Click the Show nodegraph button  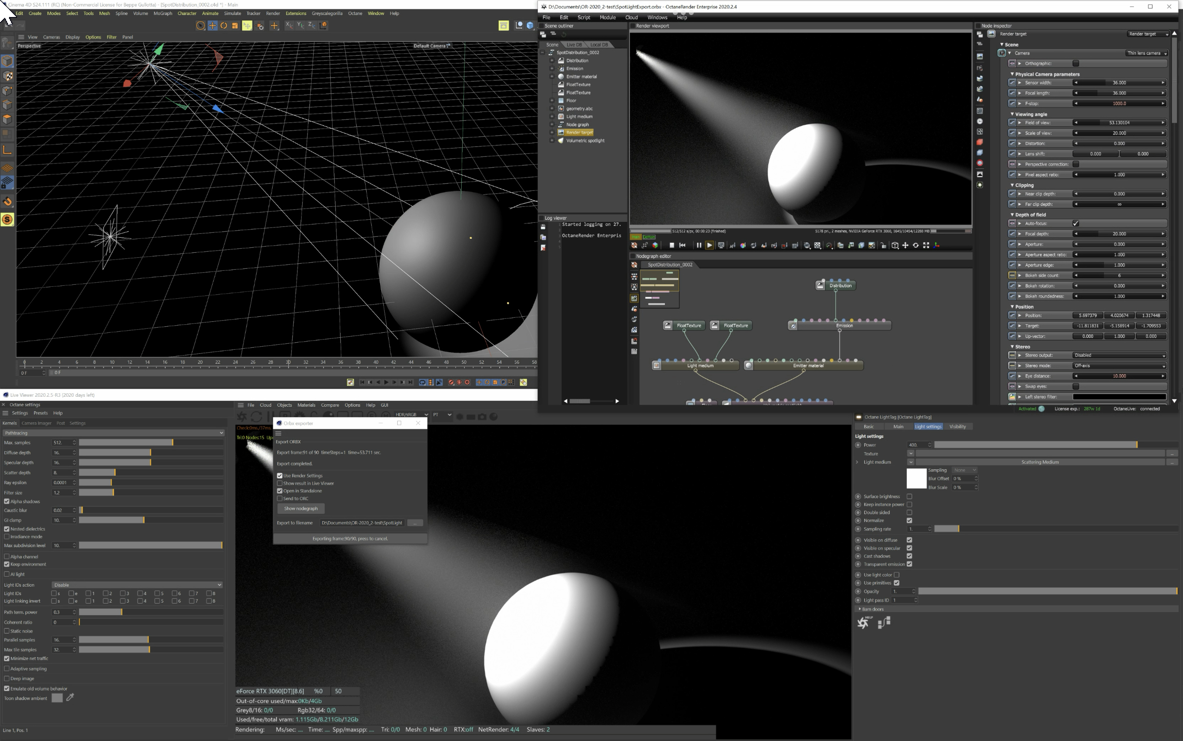pyautogui.click(x=301, y=509)
